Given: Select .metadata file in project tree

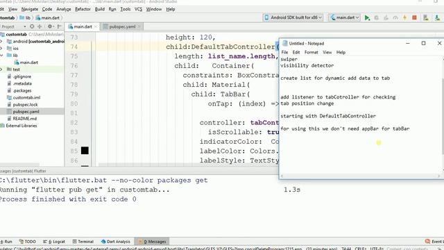Looking at the screenshot, I should click(19, 83).
